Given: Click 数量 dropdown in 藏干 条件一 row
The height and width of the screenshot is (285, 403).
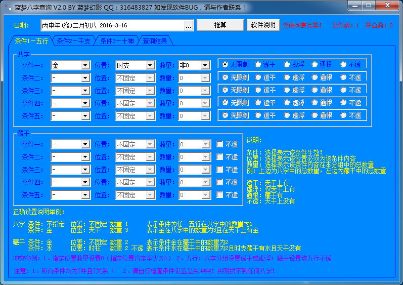Looking at the screenshot, I should click(x=195, y=144).
